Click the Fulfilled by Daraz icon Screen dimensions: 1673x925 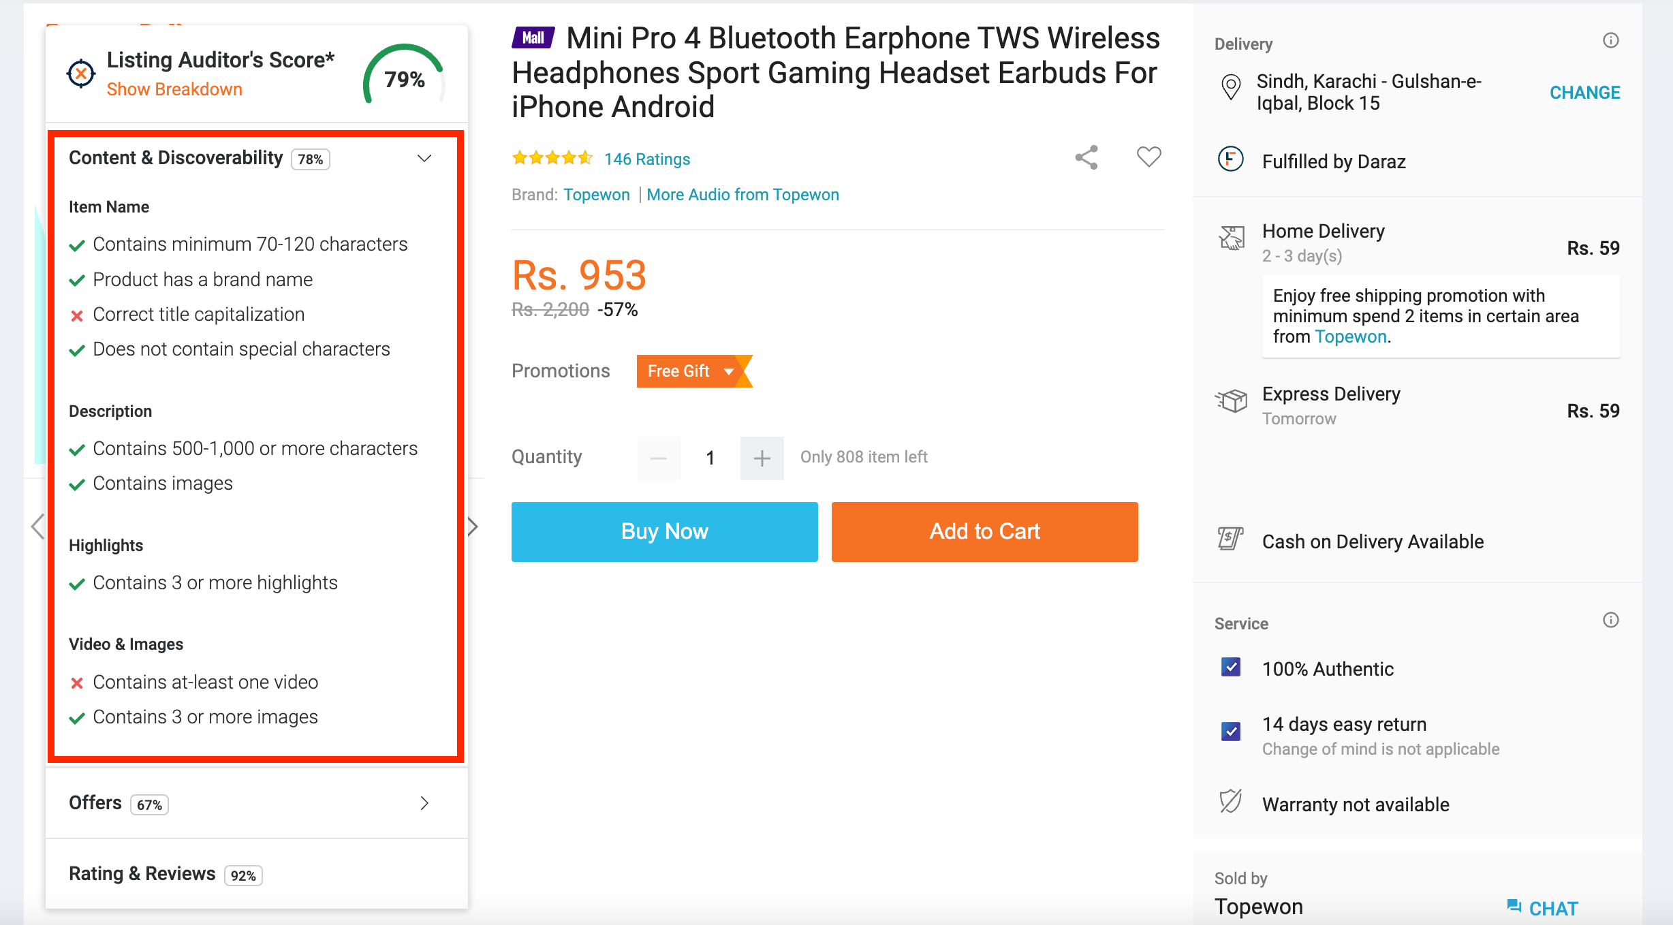coord(1230,159)
